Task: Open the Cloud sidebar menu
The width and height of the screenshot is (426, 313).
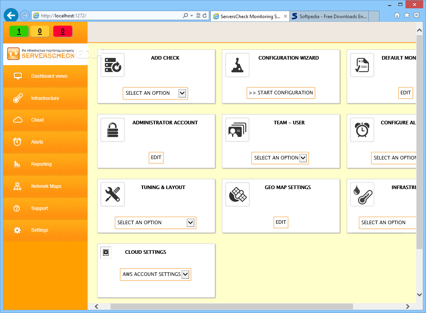Action: pyautogui.click(x=45, y=120)
